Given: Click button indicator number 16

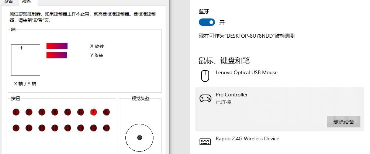Looking at the screenshot, I should click(106, 128).
